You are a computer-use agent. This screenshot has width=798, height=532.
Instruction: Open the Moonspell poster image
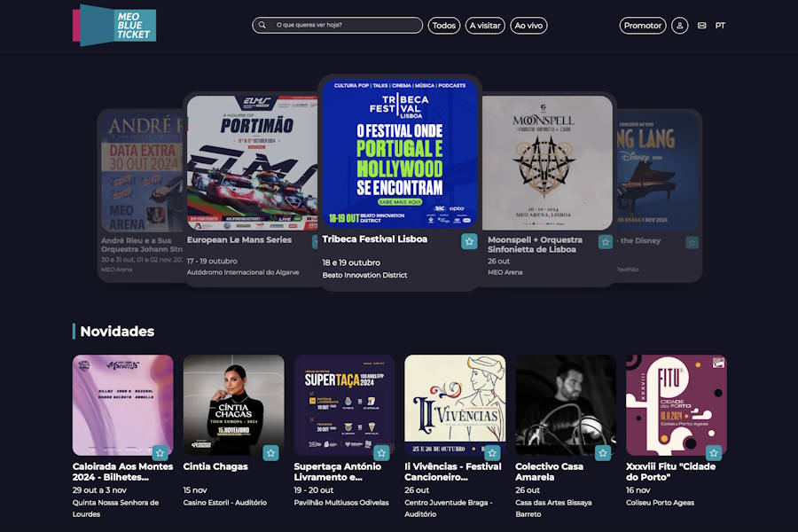point(547,163)
